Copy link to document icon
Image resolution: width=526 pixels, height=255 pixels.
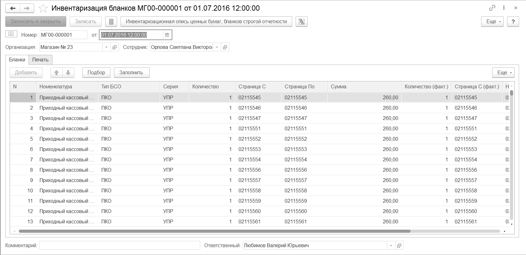click(492, 8)
